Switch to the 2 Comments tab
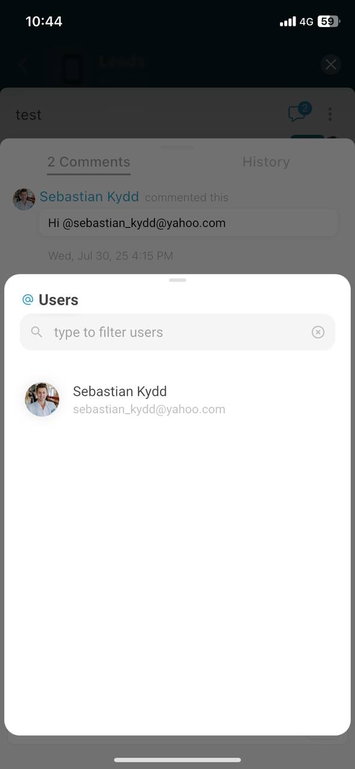This screenshot has width=355, height=769. click(89, 162)
